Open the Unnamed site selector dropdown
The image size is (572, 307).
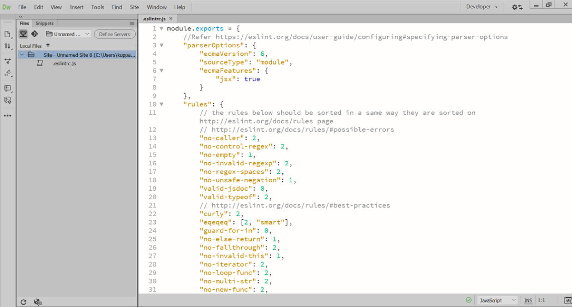click(x=67, y=34)
